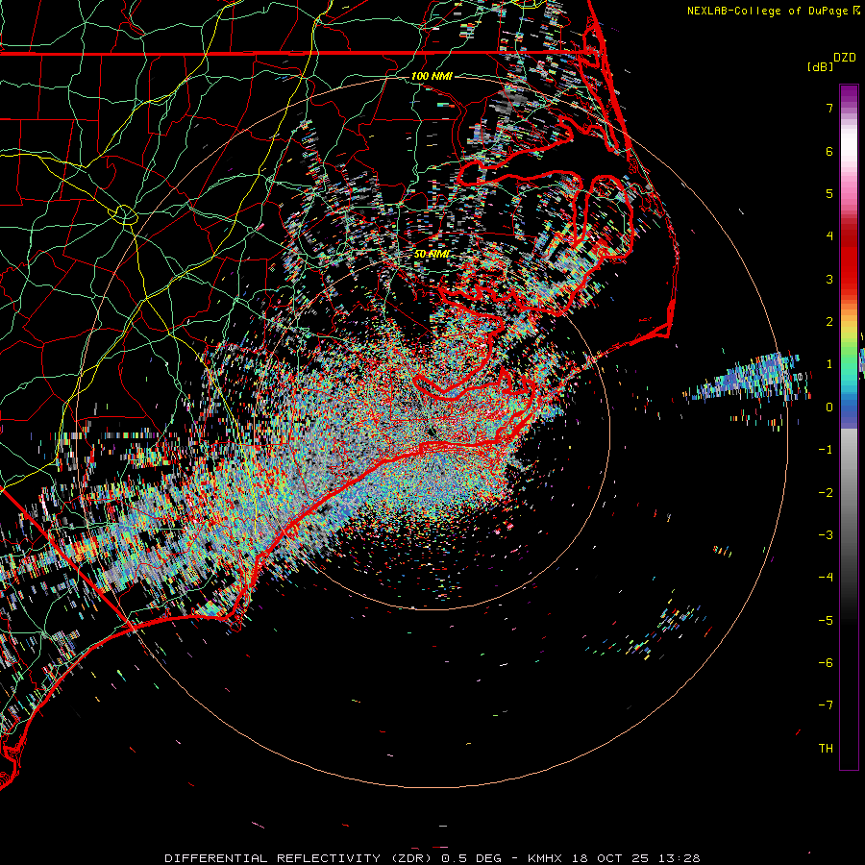The height and width of the screenshot is (865, 865).
Task: Click the scale label reading -7
Action: coord(826,705)
